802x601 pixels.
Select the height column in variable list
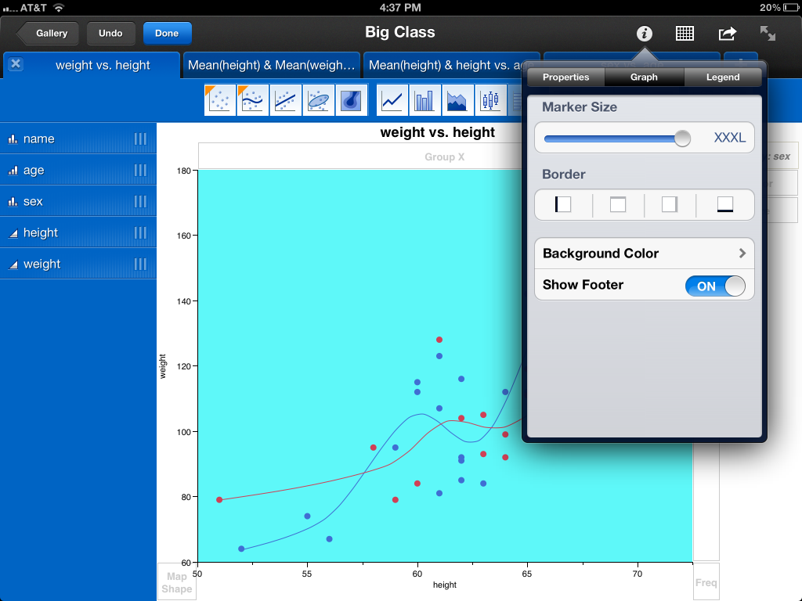click(x=78, y=233)
